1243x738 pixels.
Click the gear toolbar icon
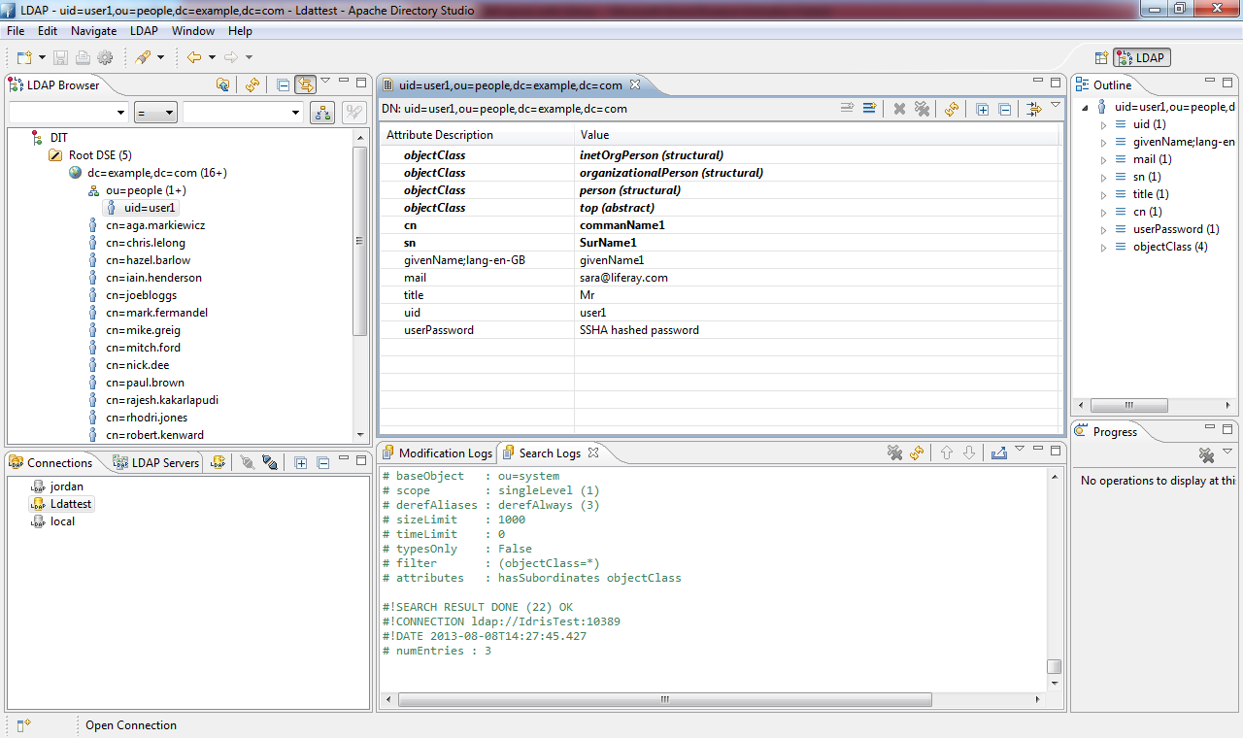point(105,57)
